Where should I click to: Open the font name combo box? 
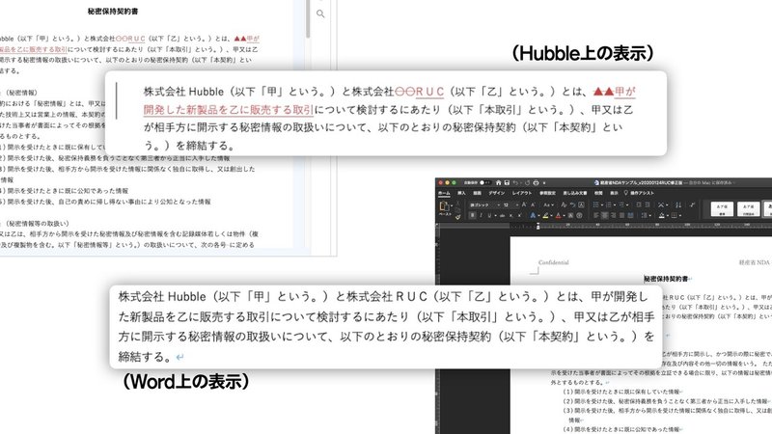pyautogui.click(x=484, y=205)
